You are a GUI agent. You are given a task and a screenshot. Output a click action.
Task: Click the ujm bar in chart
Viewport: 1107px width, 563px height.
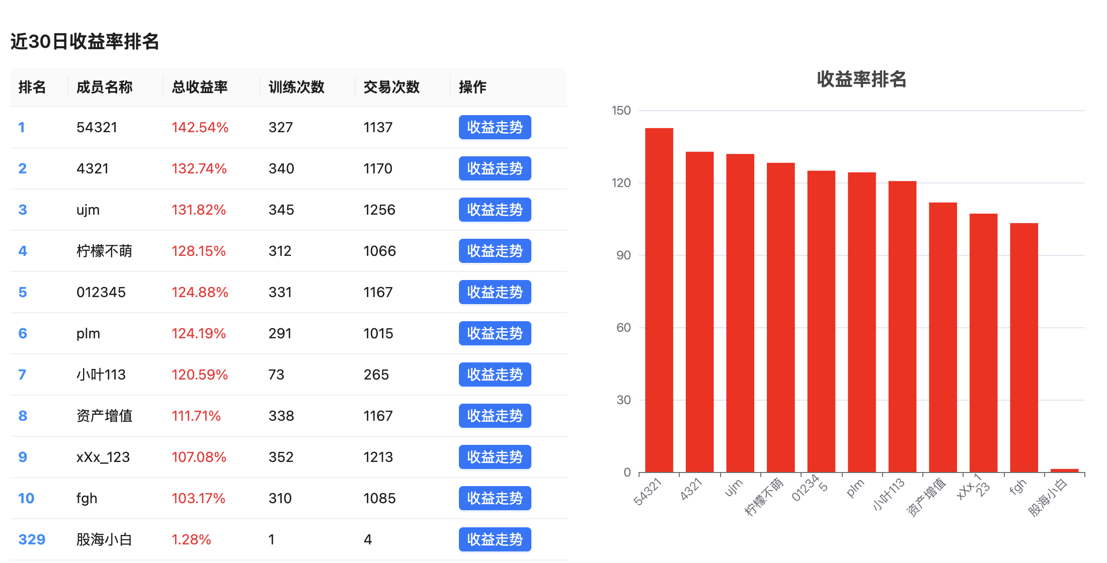pos(740,313)
